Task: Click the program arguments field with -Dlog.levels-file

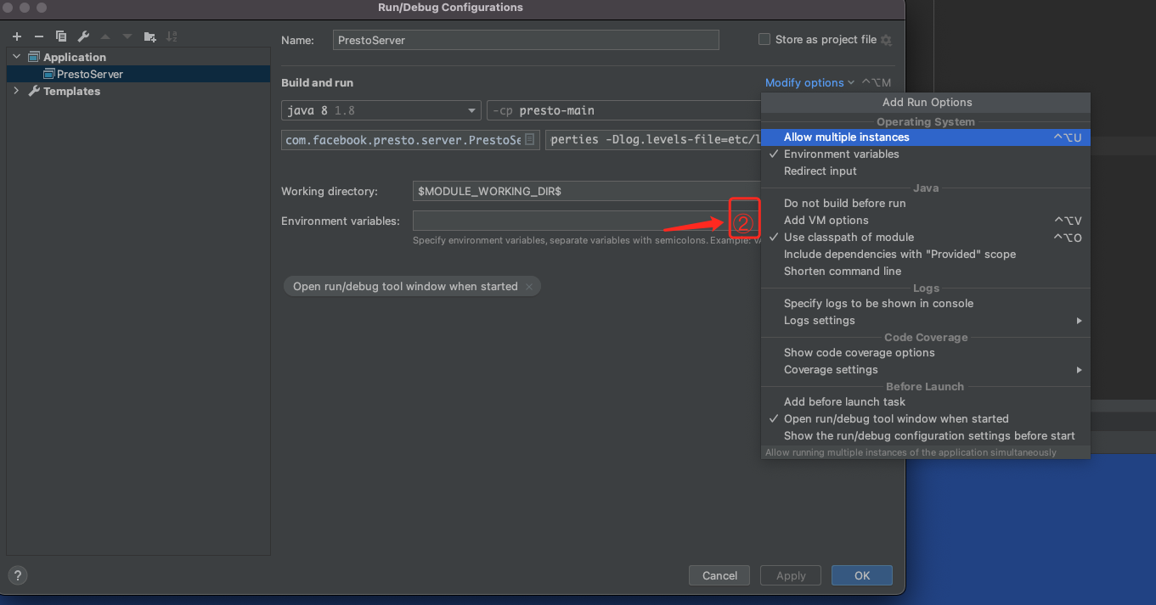Action: coord(654,139)
